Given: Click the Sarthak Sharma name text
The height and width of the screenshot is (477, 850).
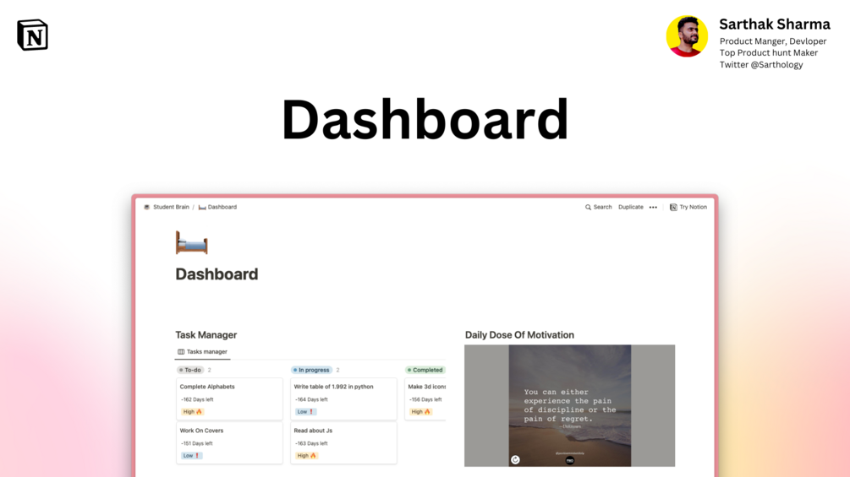Looking at the screenshot, I should pyautogui.click(x=775, y=24).
